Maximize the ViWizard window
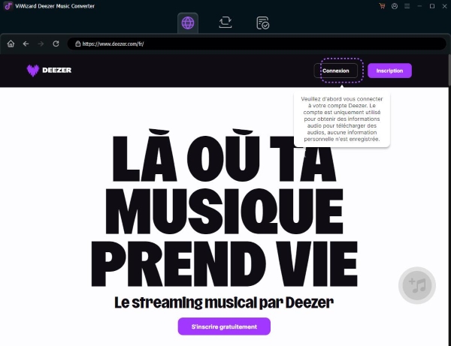The height and width of the screenshot is (346, 451). (x=432, y=6)
